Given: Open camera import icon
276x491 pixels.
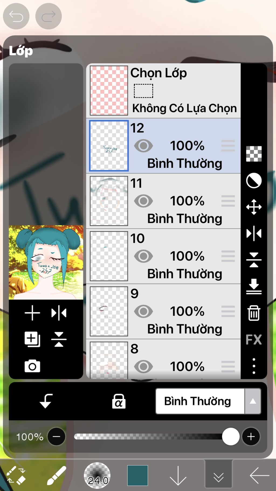Looking at the screenshot, I should coord(32,366).
